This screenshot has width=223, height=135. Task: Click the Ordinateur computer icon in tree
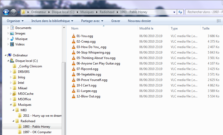tap(9, 55)
